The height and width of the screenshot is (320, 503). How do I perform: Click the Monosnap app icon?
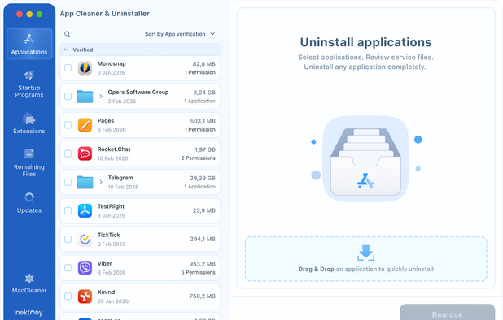[x=85, y=68]
